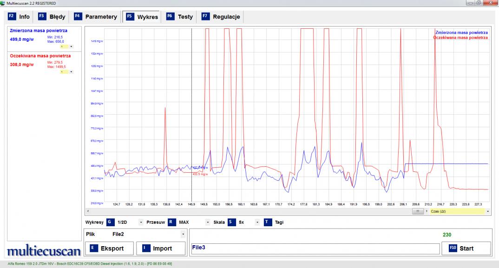Open the Czas (Δt) axis dropdown

click(487, 211)
